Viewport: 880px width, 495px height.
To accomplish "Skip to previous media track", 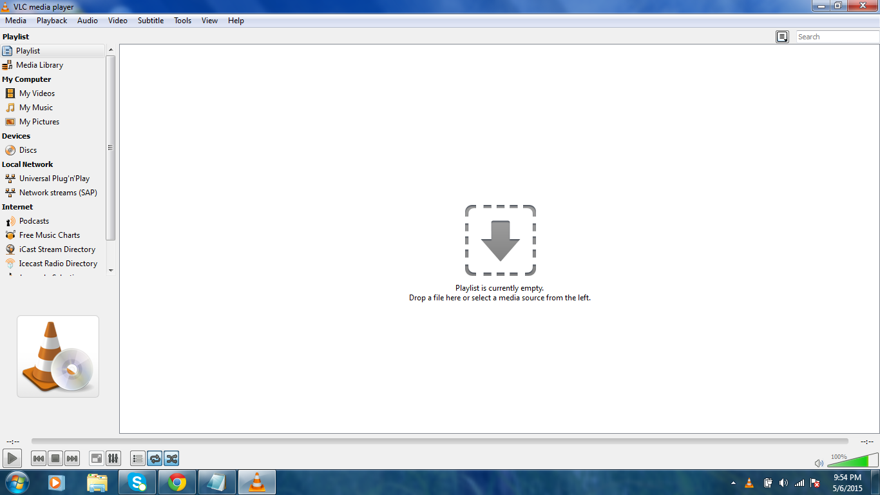I will [x=39, y=458].
